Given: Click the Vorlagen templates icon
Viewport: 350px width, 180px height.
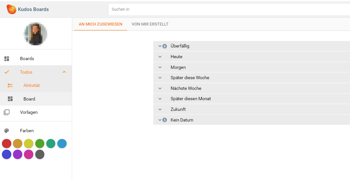Looking at the screenshot, I should pos(6,112).
